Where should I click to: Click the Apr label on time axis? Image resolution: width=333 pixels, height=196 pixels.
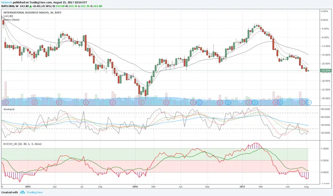tap(55, 187)
